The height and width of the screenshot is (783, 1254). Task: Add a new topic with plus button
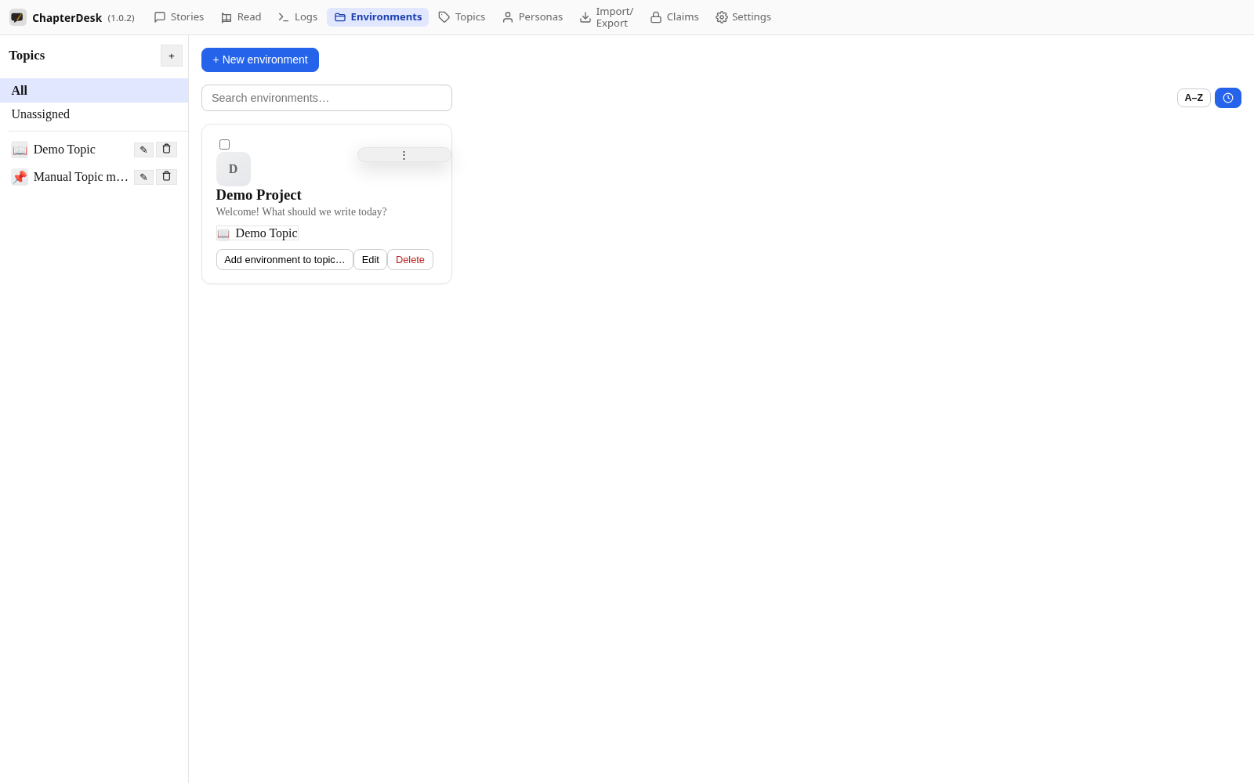point(172,56)
